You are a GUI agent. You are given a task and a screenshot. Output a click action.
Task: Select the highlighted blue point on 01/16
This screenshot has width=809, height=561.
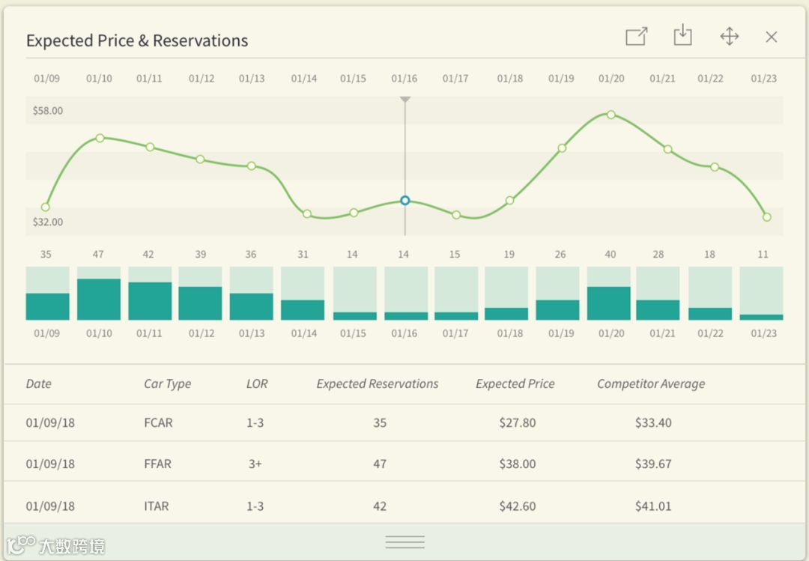click(405, 201)
